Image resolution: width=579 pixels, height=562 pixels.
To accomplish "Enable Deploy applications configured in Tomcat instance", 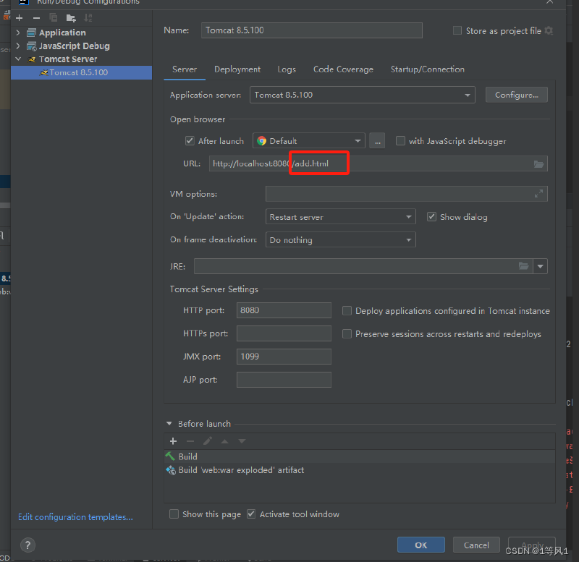I will click(x=347, y=311).
